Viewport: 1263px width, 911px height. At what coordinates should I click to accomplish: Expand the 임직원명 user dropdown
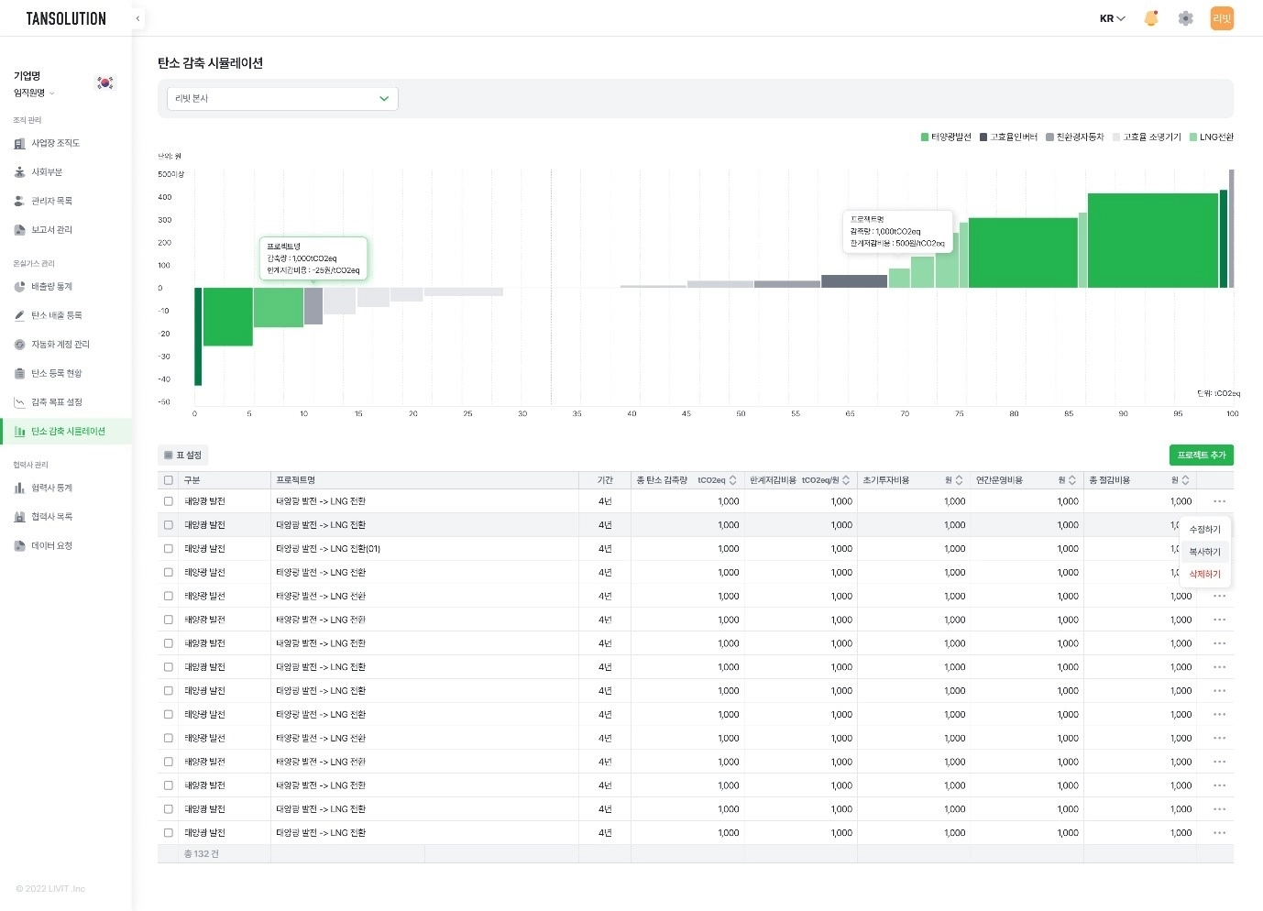(34, 93)
